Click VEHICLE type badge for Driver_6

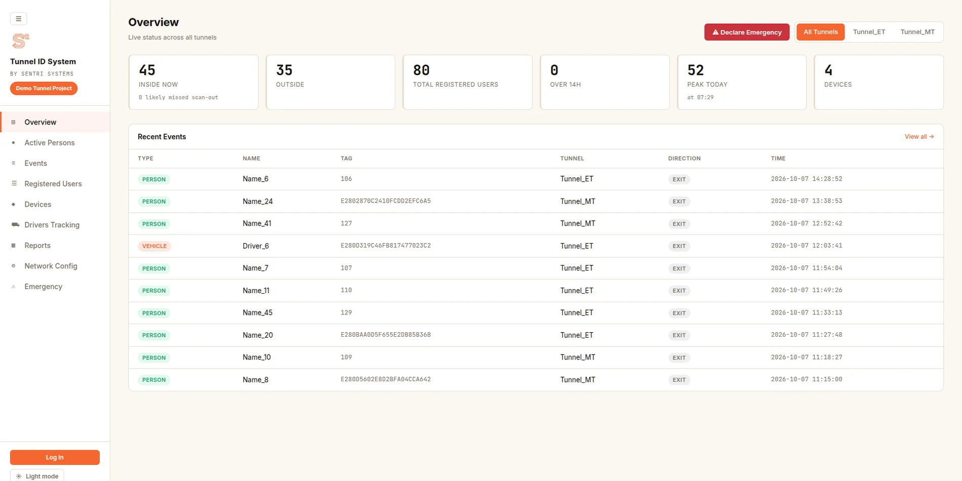pos(154,246)
